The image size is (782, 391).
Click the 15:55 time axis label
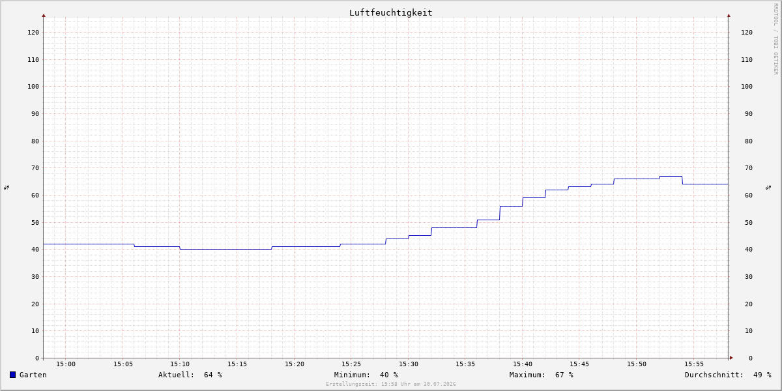click(694, 364)
